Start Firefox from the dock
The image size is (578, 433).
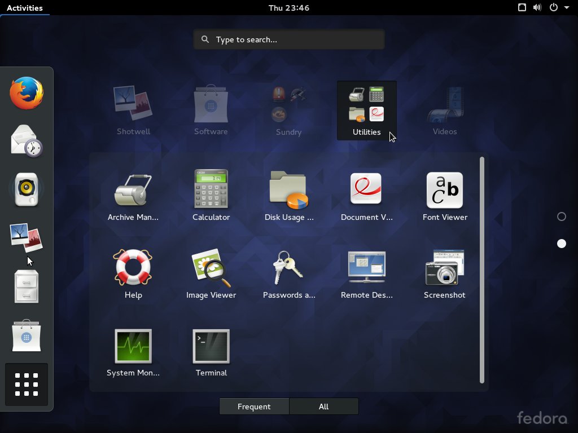coord(26,92)
